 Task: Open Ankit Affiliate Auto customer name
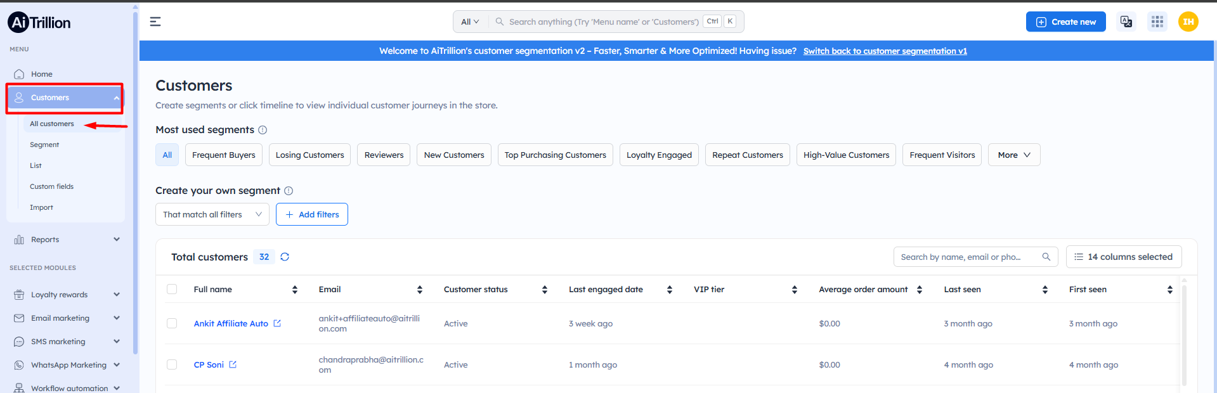point(231,323)
